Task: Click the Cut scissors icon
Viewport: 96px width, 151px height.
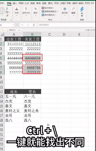Action: [7, 9]
